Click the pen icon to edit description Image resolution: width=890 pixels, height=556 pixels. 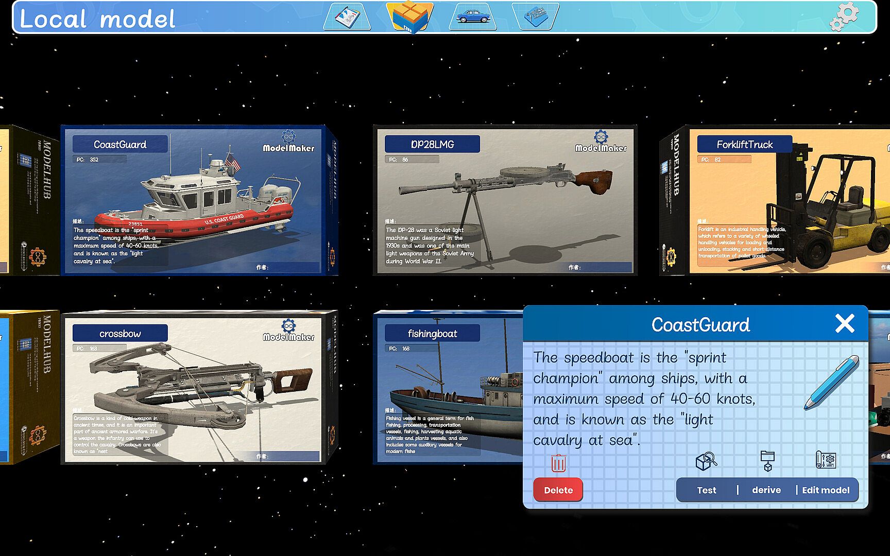[831, 383]
